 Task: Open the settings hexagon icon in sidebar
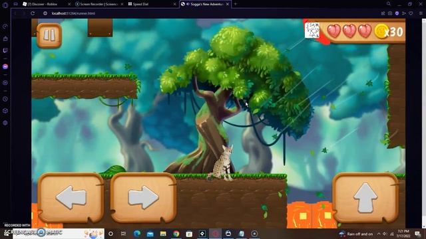[5, 123]
